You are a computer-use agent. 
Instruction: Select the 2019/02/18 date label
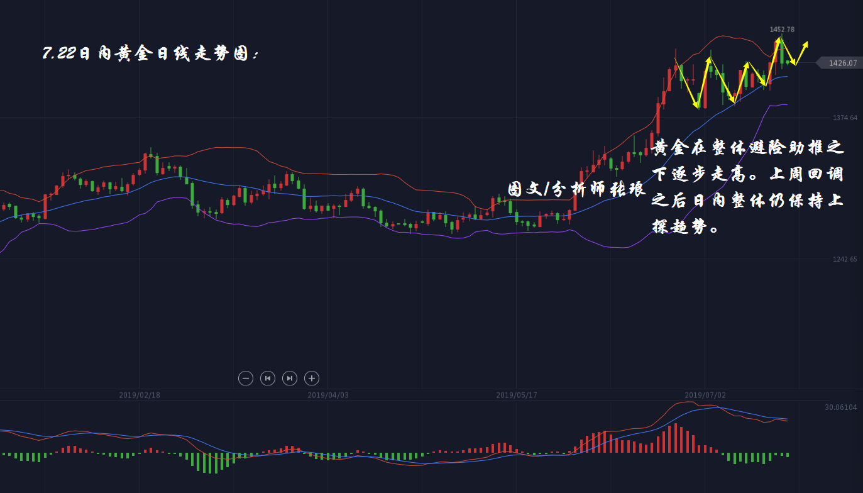click(x=140, y=396)
